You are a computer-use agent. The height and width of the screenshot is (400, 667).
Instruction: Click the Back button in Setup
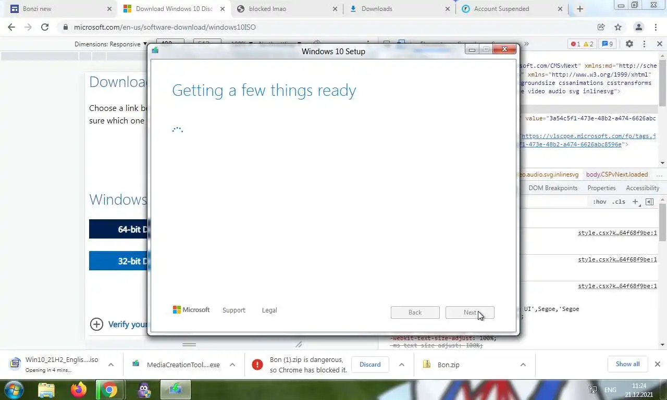coord(415,312)
